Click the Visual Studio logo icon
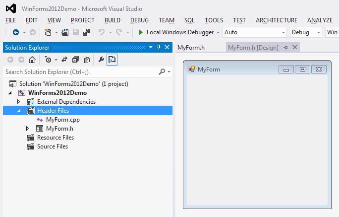Viewport: 339px width, 217px height. pos(11,8)
